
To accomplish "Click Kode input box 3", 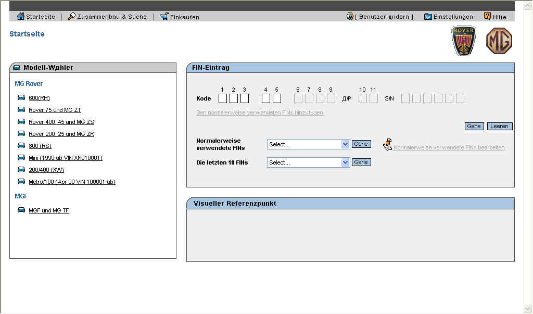I will pos(245,98).
